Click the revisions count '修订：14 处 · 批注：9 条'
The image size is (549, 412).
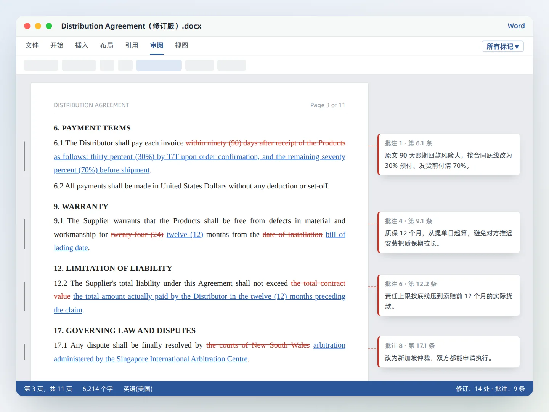[x=490, y=389]
